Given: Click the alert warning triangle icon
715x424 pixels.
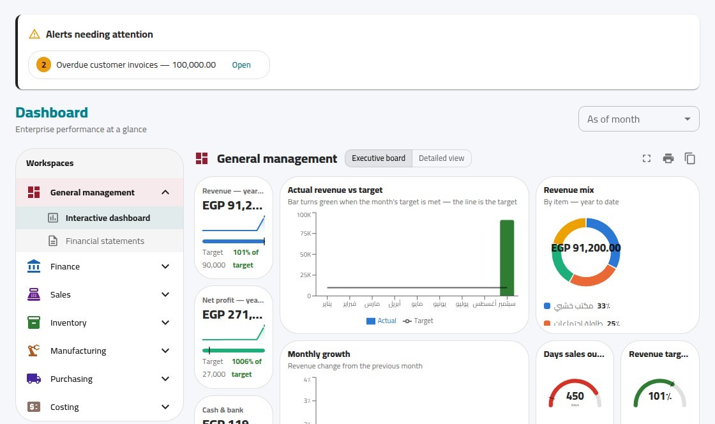Looking at the screenshot, I should coord(34,34).
